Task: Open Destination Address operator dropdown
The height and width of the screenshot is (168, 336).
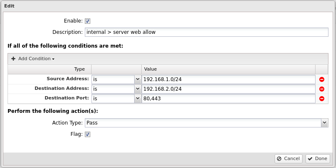Action: coord(137,89)
